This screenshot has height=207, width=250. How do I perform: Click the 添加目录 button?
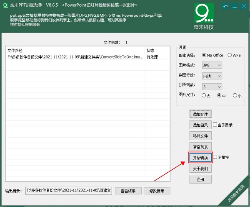pyautogui.click(x=200, y=125)
